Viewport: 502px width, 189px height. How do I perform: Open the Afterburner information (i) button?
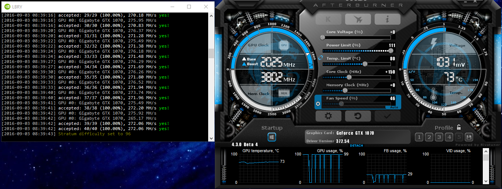387,19
